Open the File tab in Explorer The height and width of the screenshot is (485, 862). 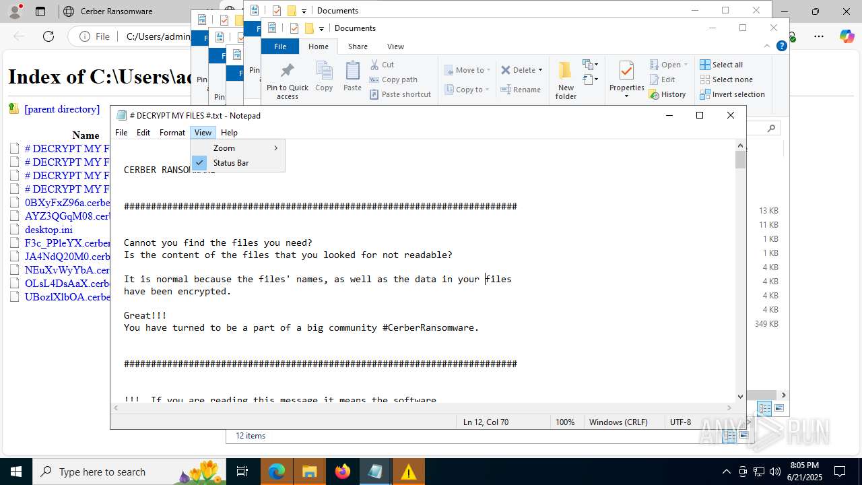click(x=280, y=46)
